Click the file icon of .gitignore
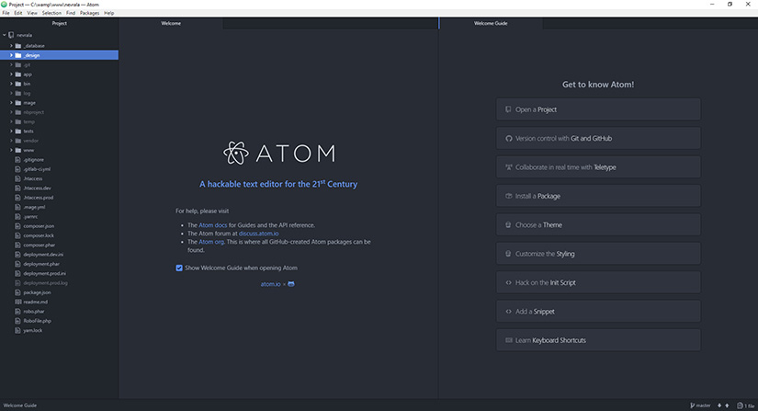 (17, 160)
